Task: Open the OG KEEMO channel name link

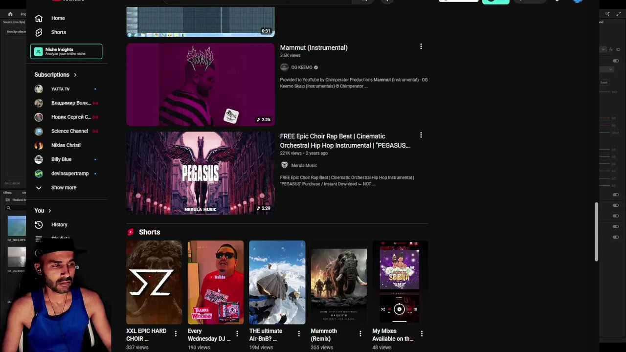Action: coord(302,67)
